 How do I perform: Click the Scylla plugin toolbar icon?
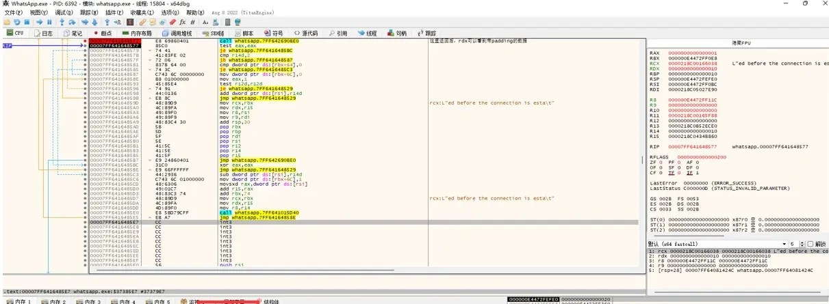130,22
